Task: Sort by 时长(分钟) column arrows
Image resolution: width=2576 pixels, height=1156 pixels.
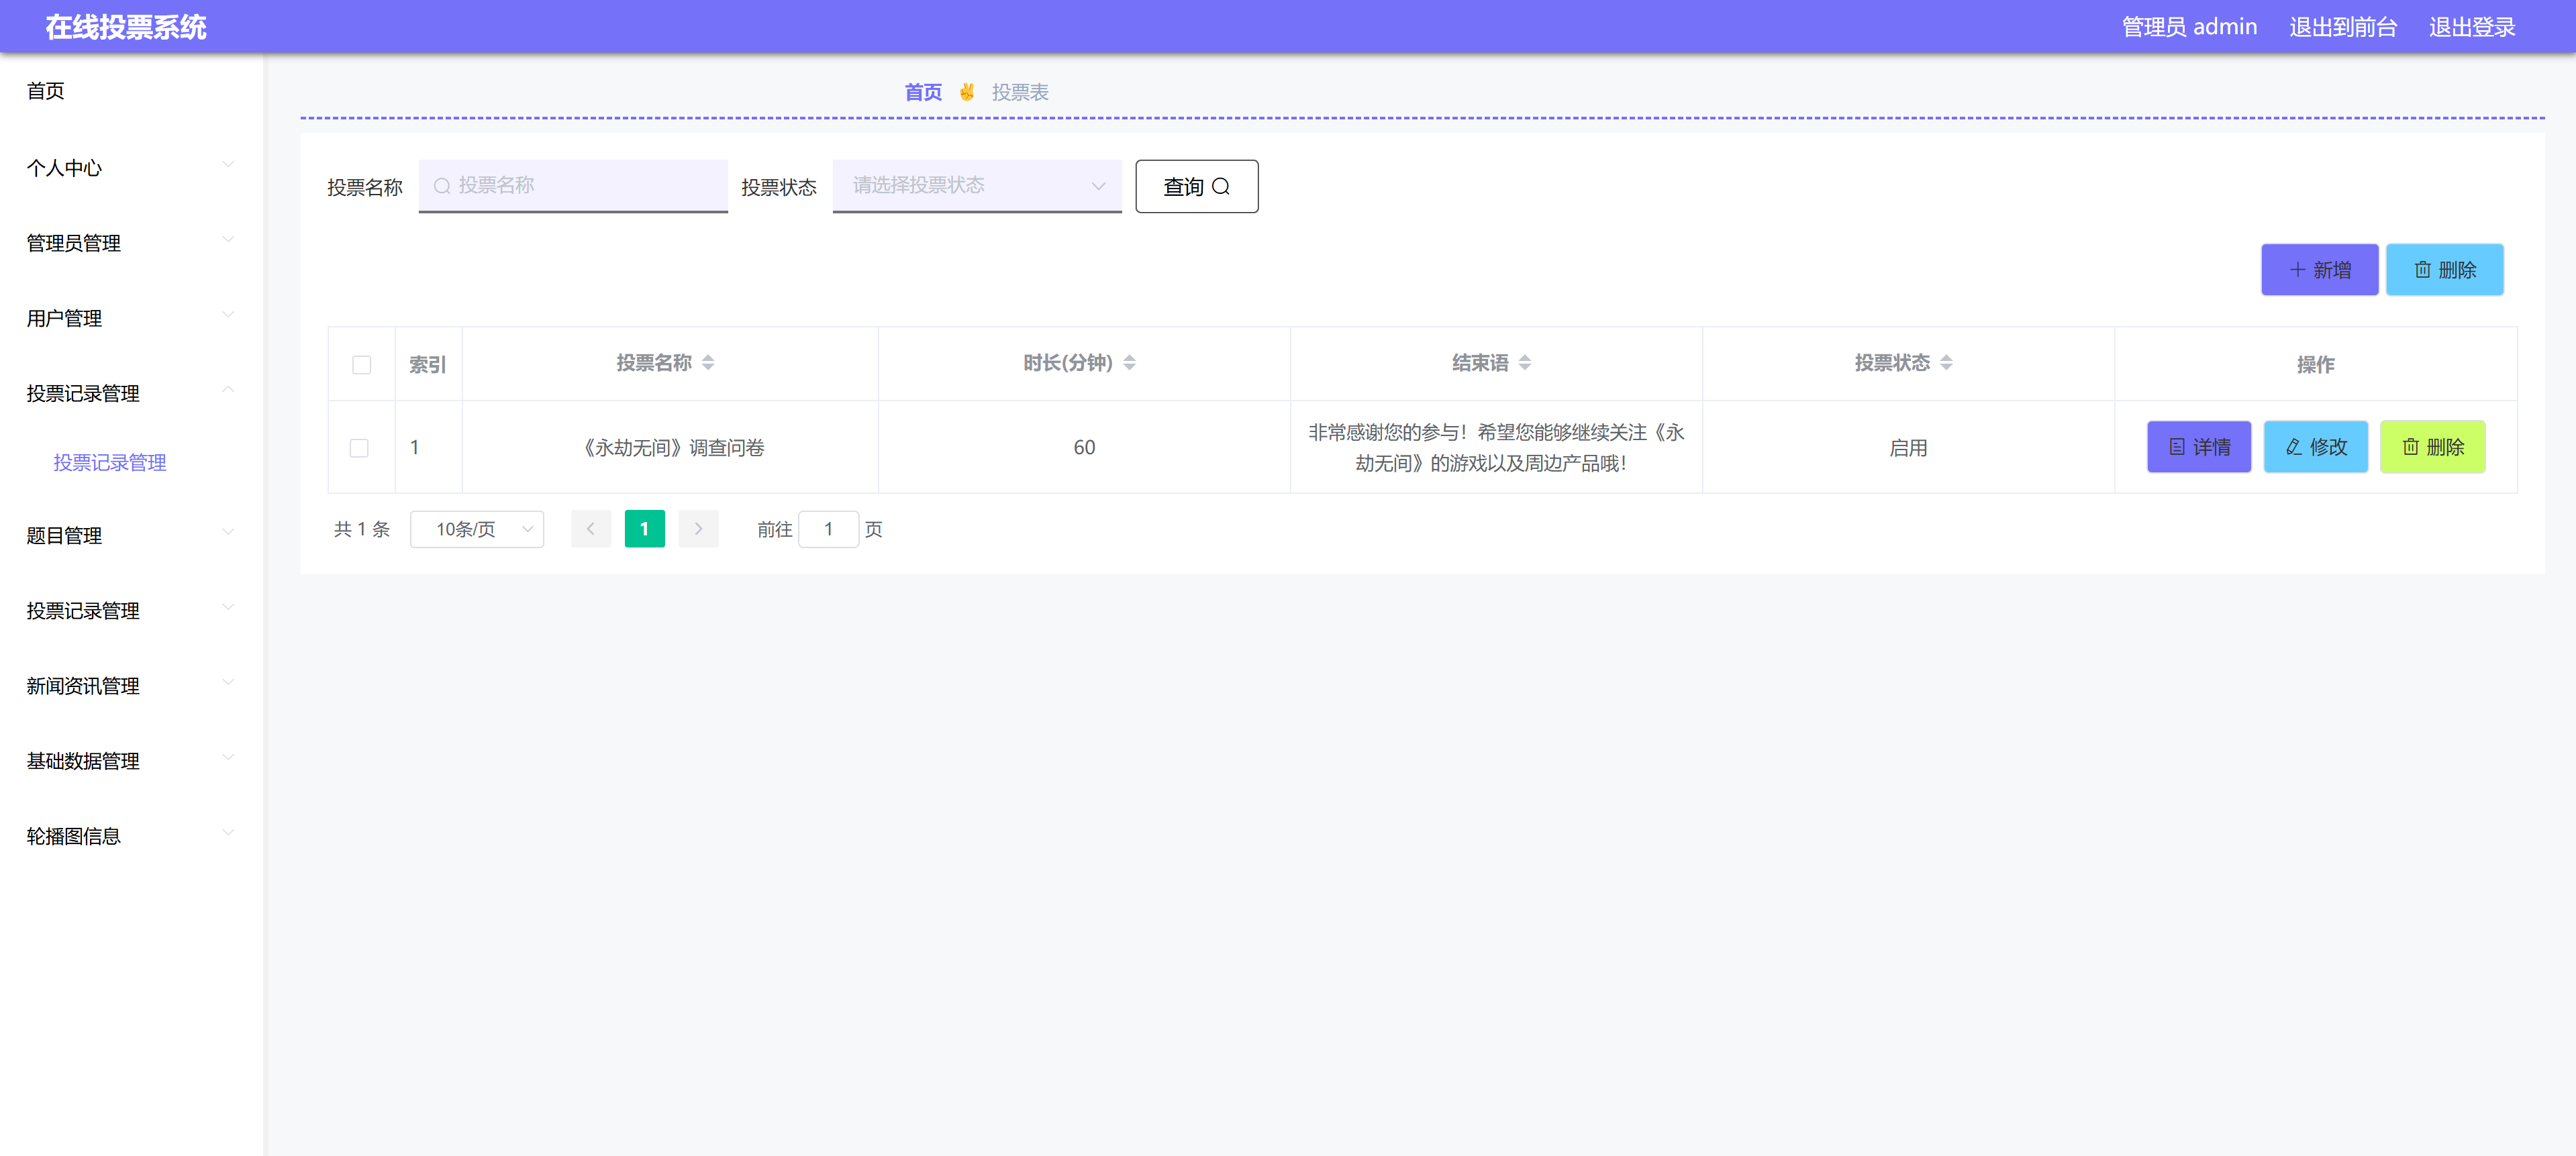Action: 1129,363
